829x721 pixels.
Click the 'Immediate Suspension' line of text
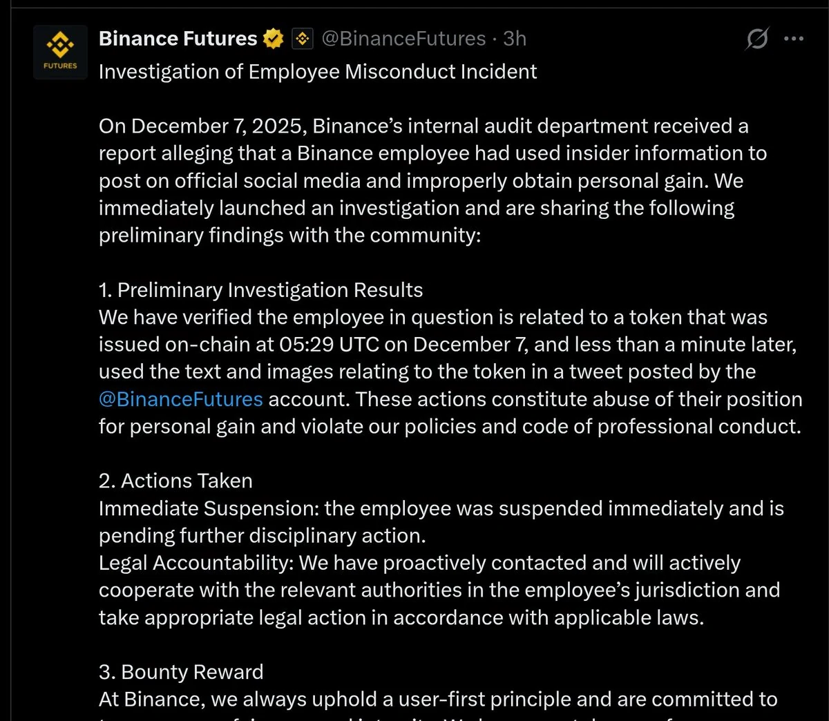pyautogui.click(x=441, y=522)
